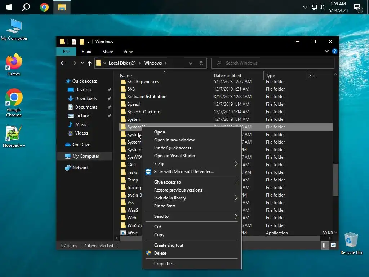This screenshot has width=369, height=277.
Task: Go back in File Explorer
Action: pos(63,63)
